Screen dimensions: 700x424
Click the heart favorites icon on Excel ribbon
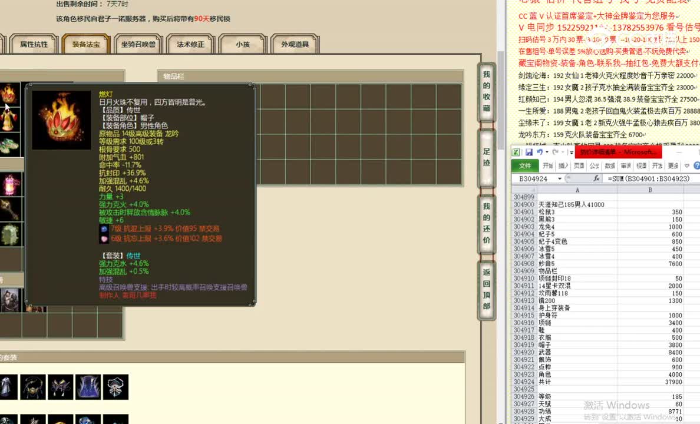tap(686, 165)
